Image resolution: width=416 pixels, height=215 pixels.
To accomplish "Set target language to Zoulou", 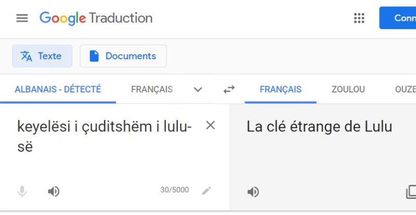I will click(x=348, y=89).
